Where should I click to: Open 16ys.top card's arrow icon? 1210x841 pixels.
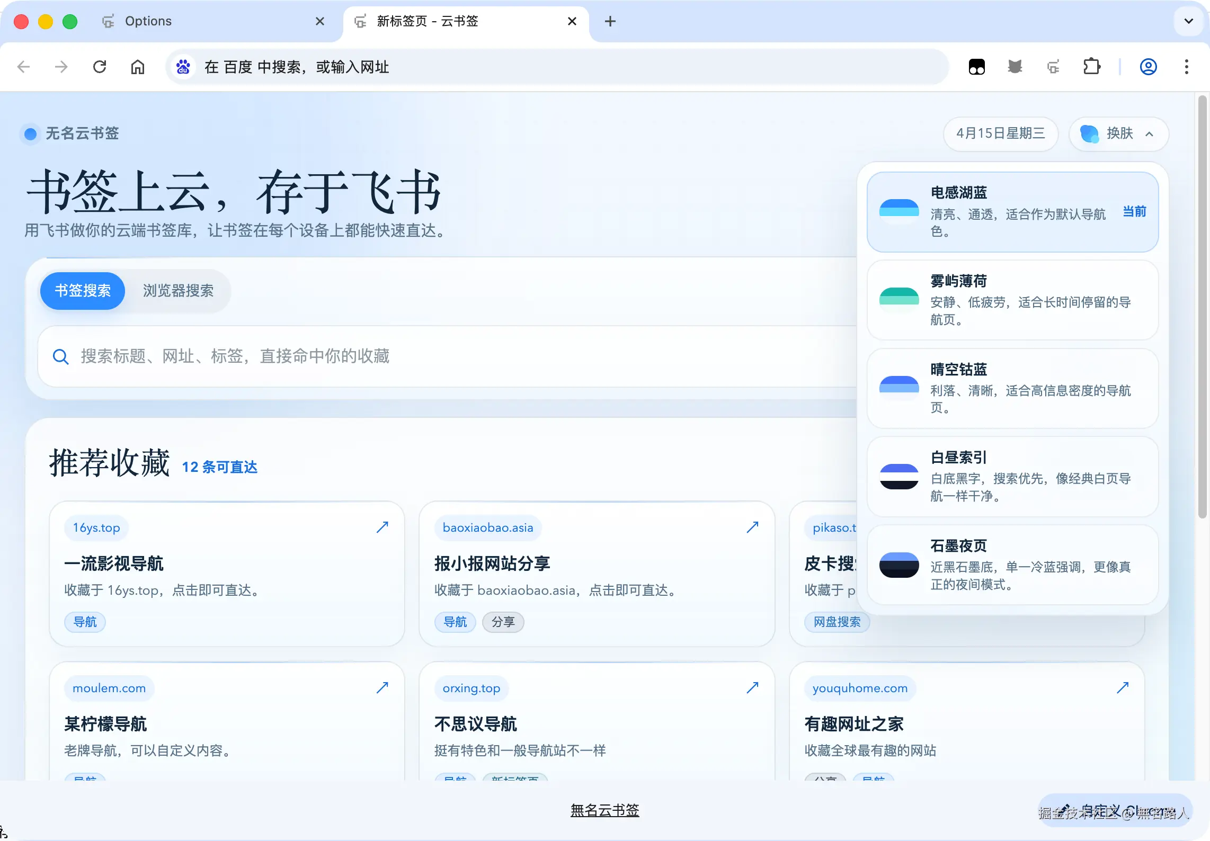pos(382,527)
